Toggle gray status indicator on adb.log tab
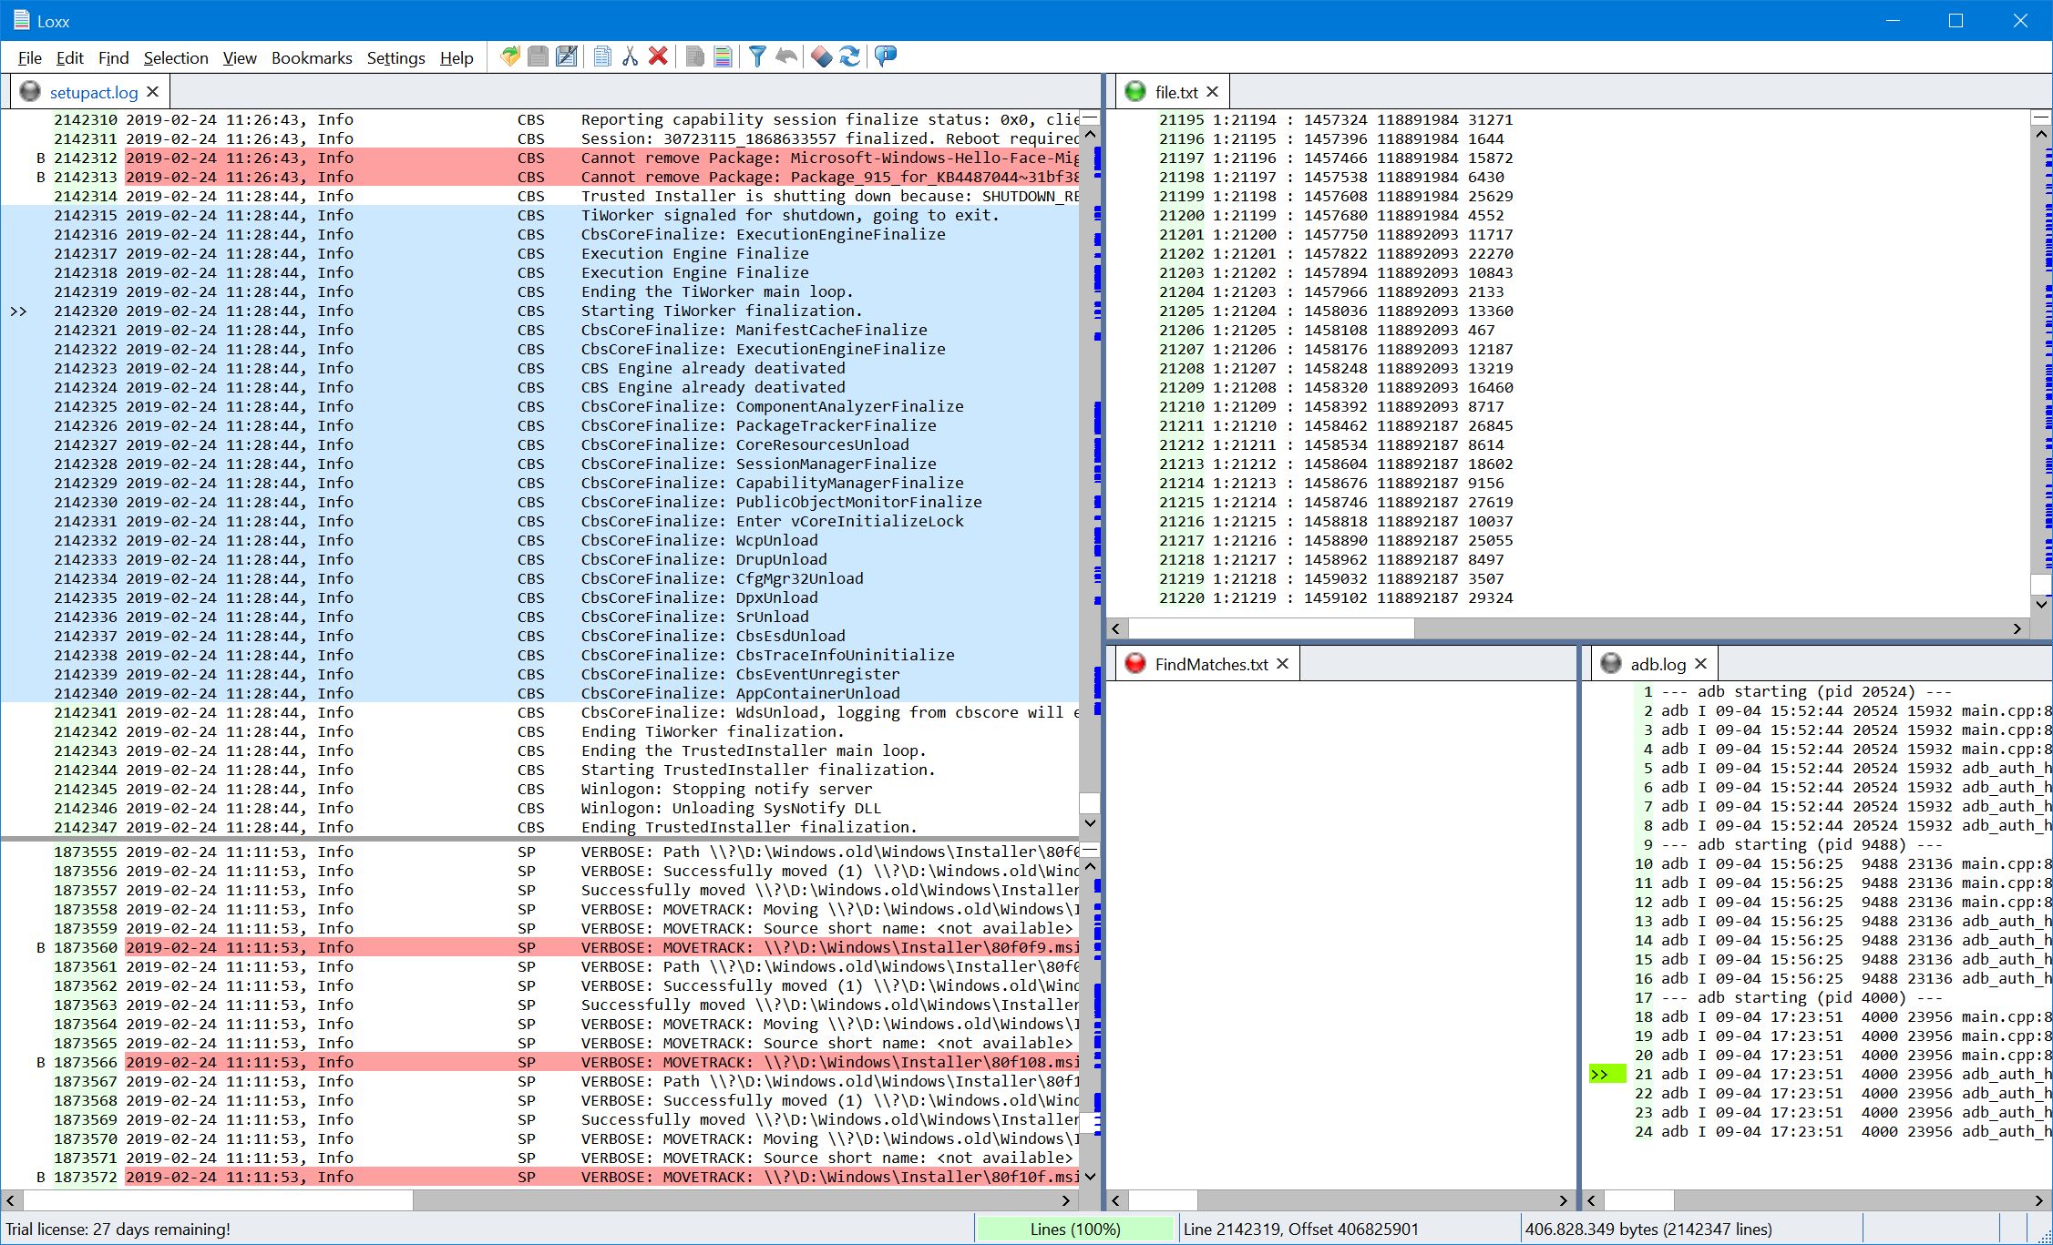This screenshot has width=2053, height=1245. [x=1611, y=663]
